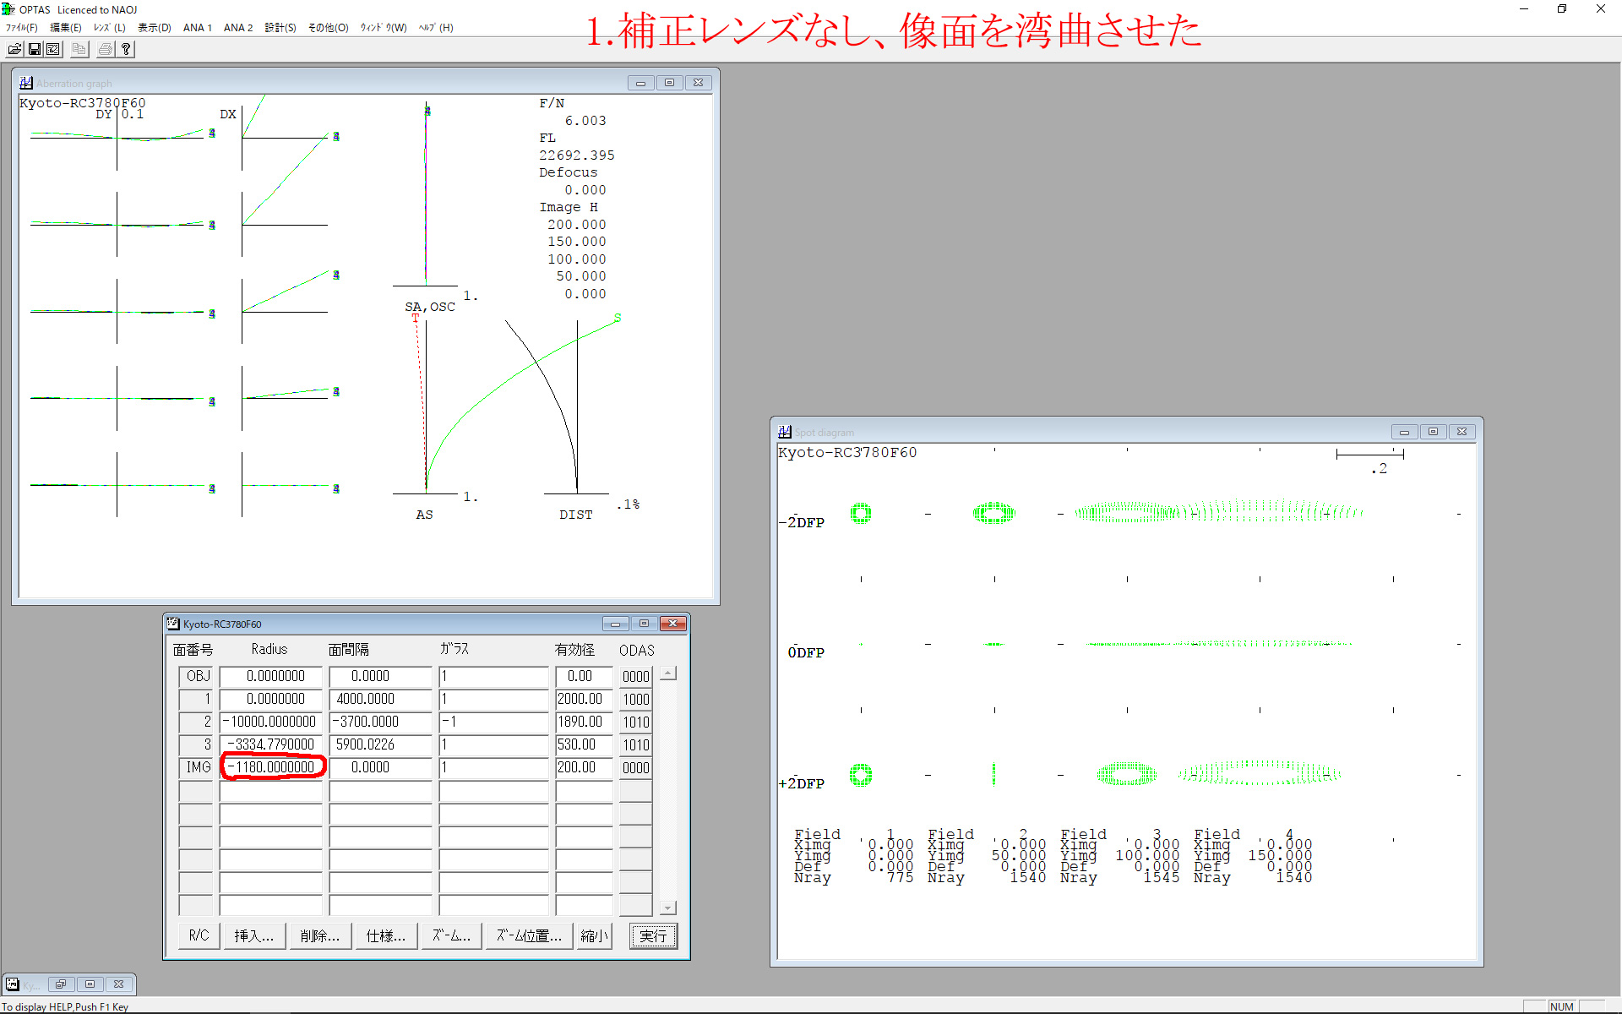Open the ANA 1 menu
1622x1014 pixels.
click(x=198, y=28)
